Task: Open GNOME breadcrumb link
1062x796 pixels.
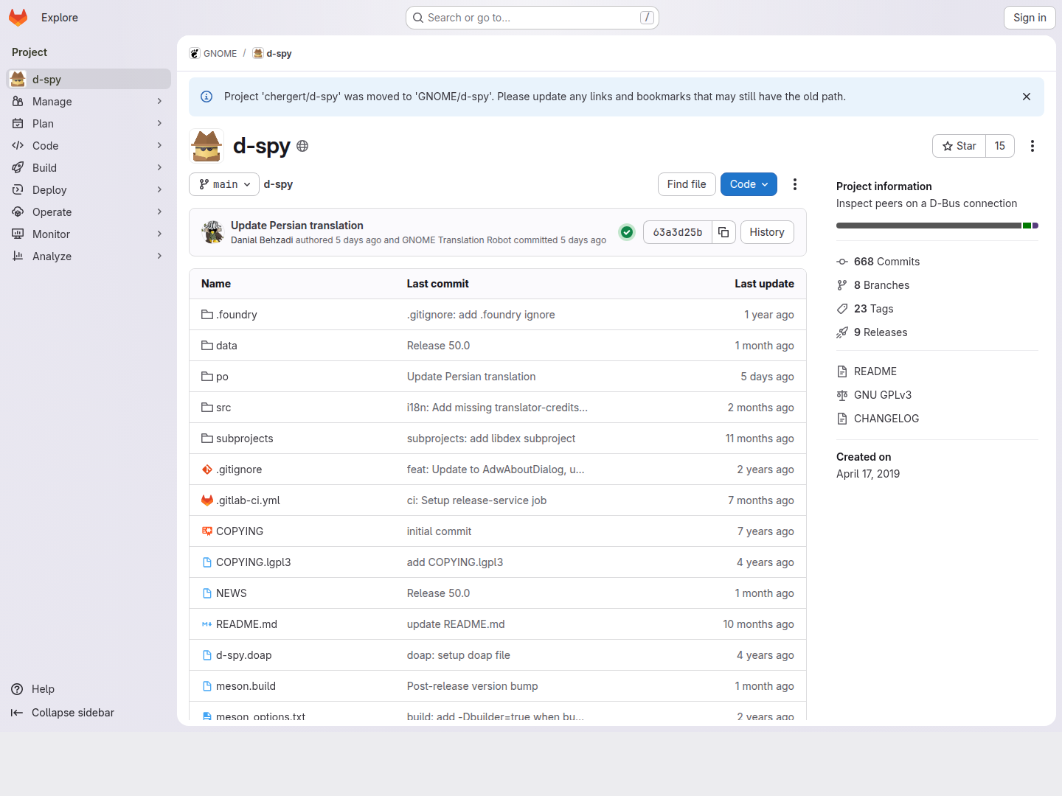Action: coord(221,54)
